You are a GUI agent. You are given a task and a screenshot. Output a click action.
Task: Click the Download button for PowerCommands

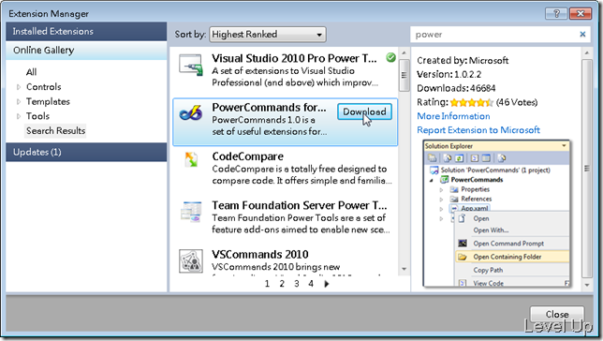(364, 111)
